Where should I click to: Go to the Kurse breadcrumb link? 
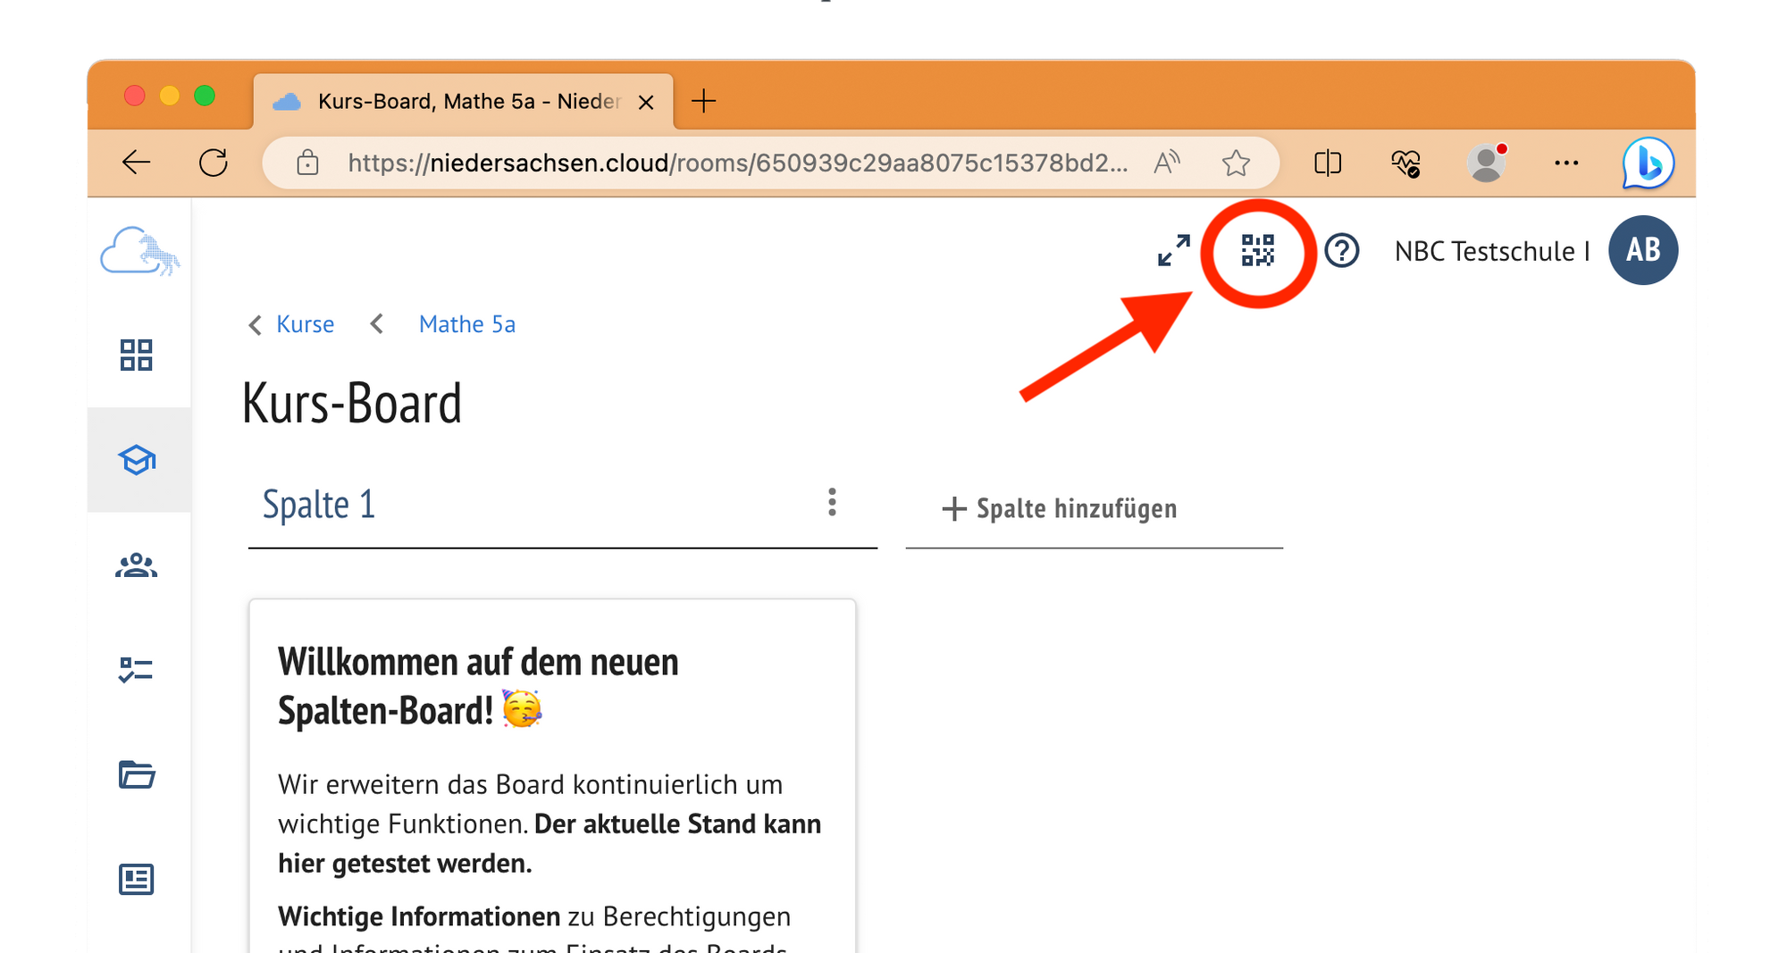[305, 324]
